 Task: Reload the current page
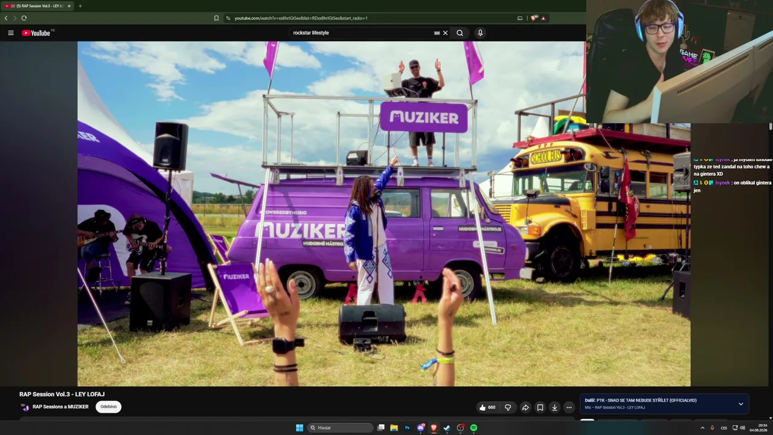coord(24,18)
